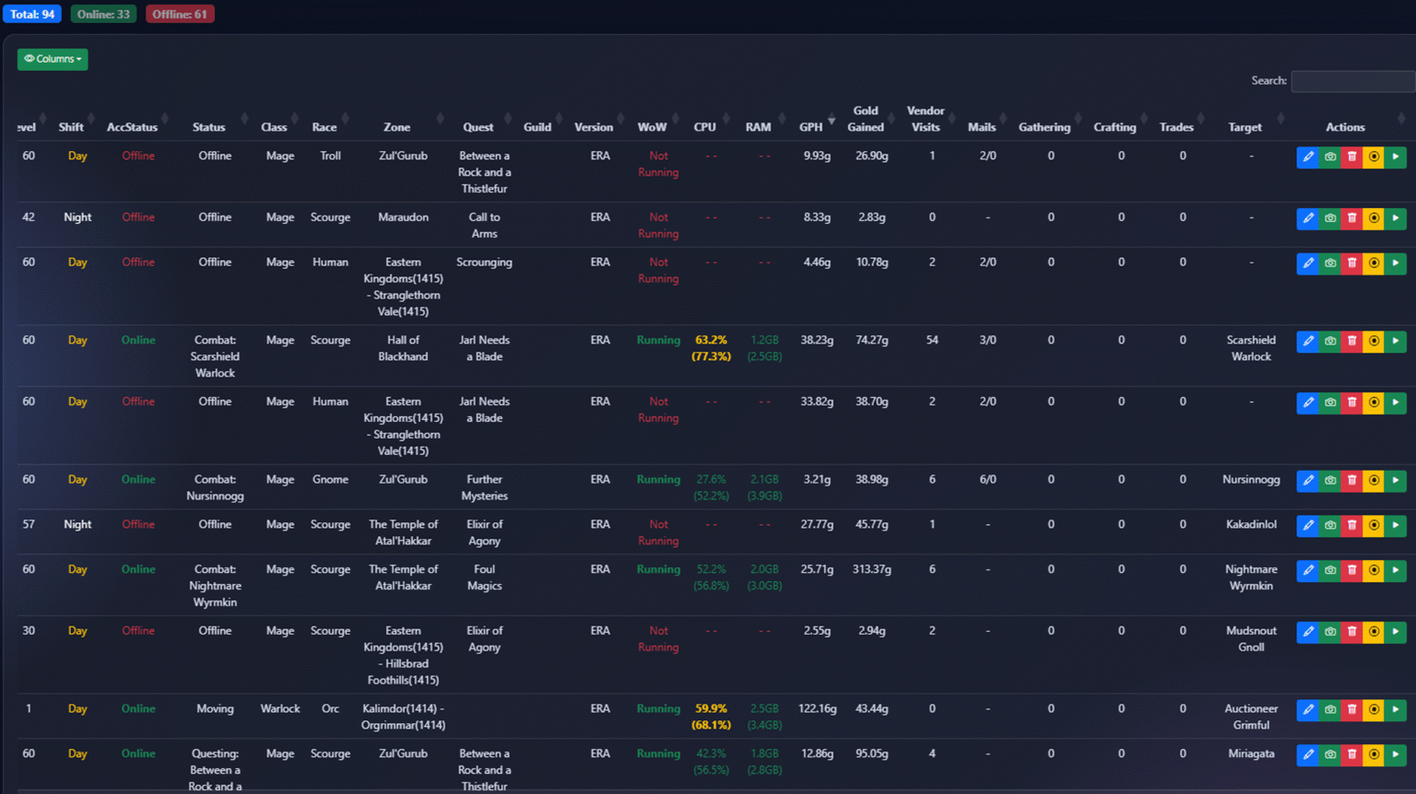
Task: Sort by the Zone column header
Action: point(397,127)
